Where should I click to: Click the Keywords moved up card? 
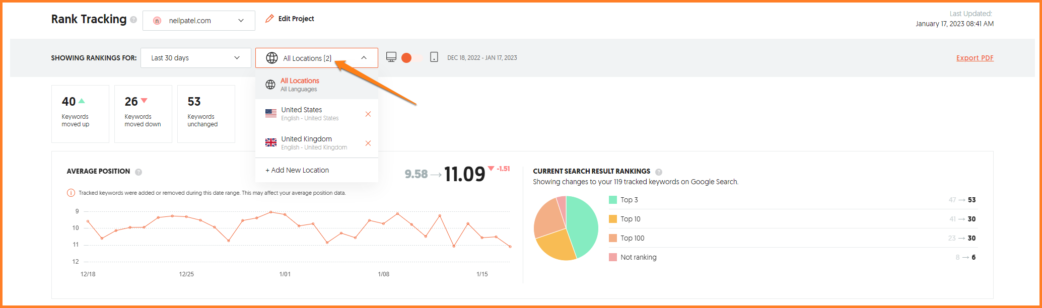point(80,114)
